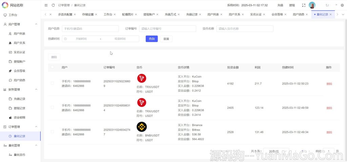Collapse the 订单管理 sidebar group

pos(36,127)
